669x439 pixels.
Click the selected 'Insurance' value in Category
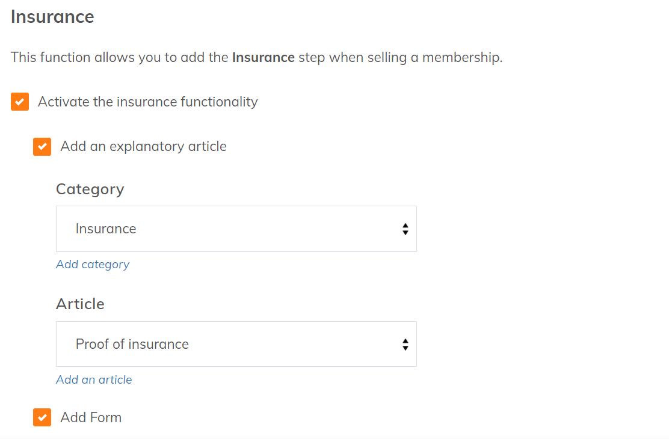(x=106, y=229)
